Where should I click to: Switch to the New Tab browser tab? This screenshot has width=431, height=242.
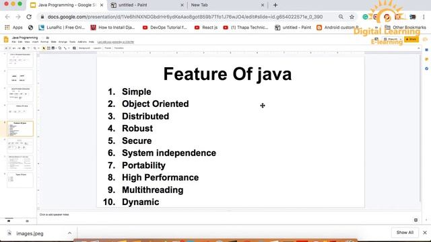click(226, 5)
